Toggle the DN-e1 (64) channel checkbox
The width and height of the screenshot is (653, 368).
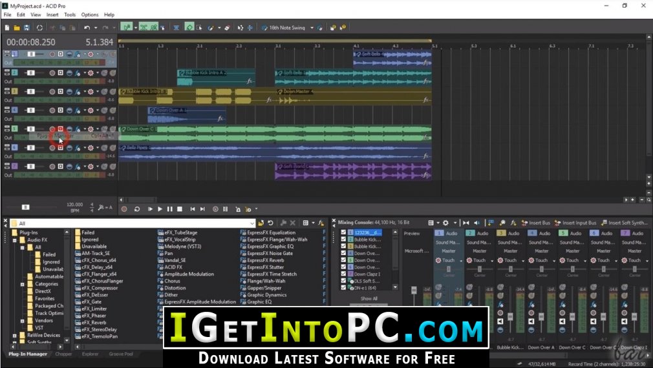coord(343,287)
